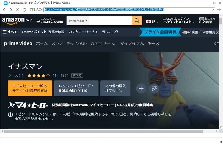Click the watch party celebration icon
The height and width of the screenshot is (144, 223).
154,88
